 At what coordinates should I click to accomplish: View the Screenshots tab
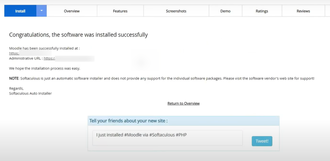176,11
